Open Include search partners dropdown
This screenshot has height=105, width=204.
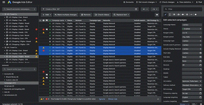point(192,45)
